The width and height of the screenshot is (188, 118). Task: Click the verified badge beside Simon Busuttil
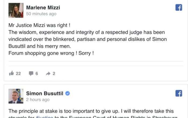tap(68, 93)
